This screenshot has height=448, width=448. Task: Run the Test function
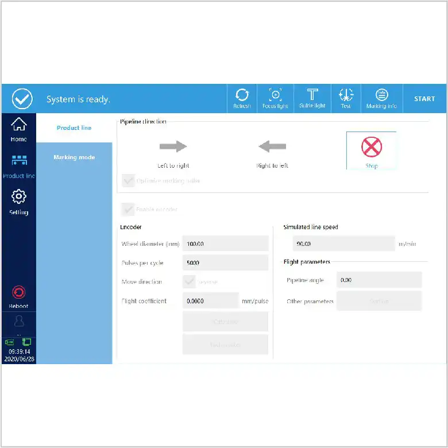346,98
